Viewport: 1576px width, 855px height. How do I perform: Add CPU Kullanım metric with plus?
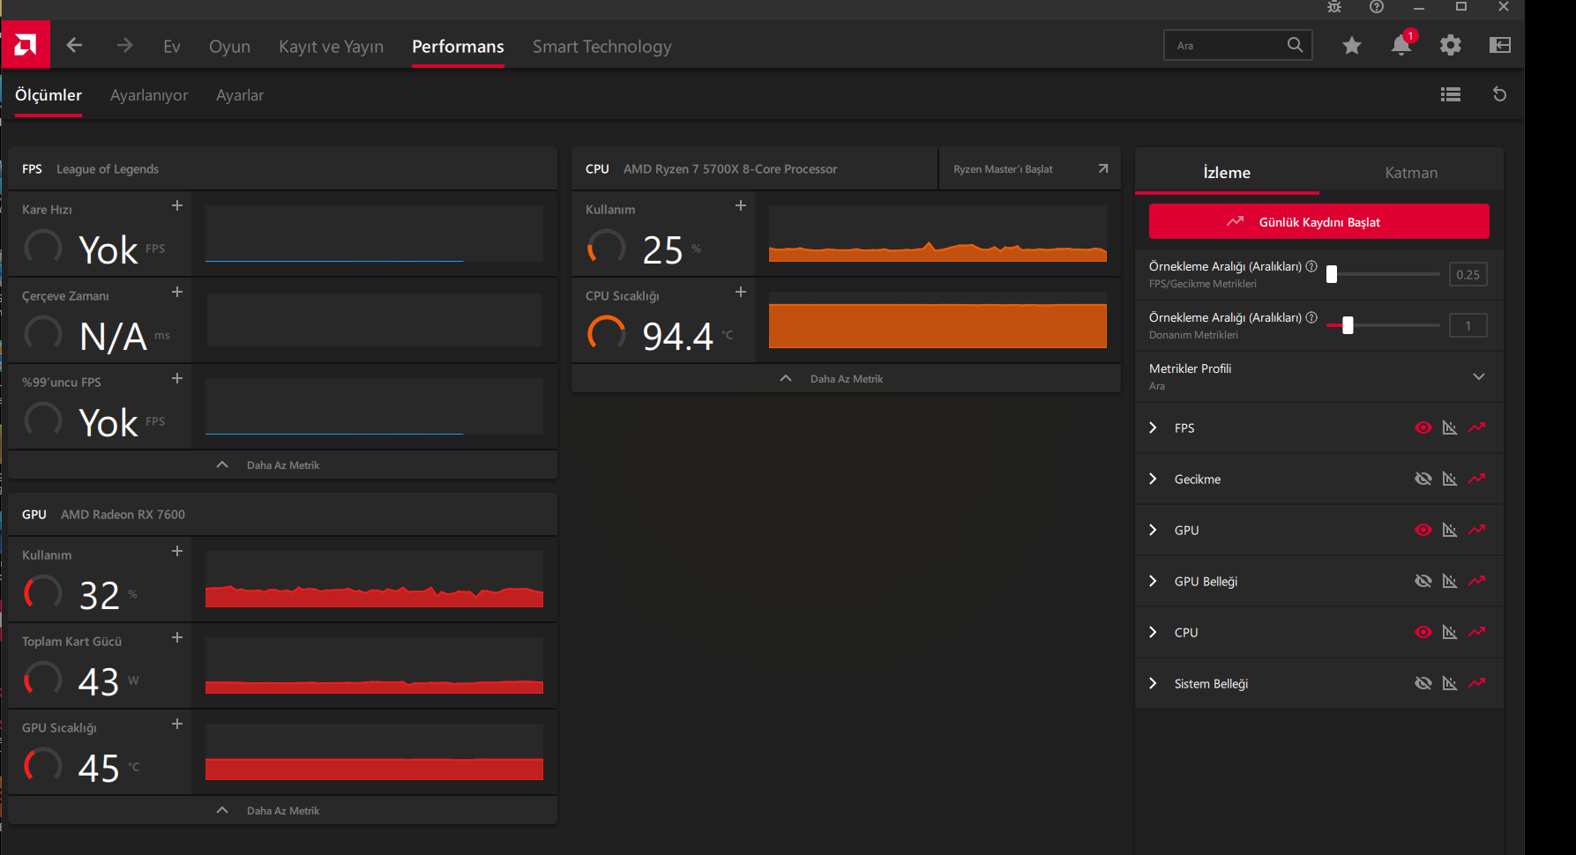(x=741, y=205)
